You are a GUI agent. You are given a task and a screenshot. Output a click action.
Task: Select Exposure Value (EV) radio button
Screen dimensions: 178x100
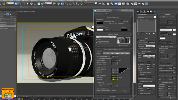point(97,56)
